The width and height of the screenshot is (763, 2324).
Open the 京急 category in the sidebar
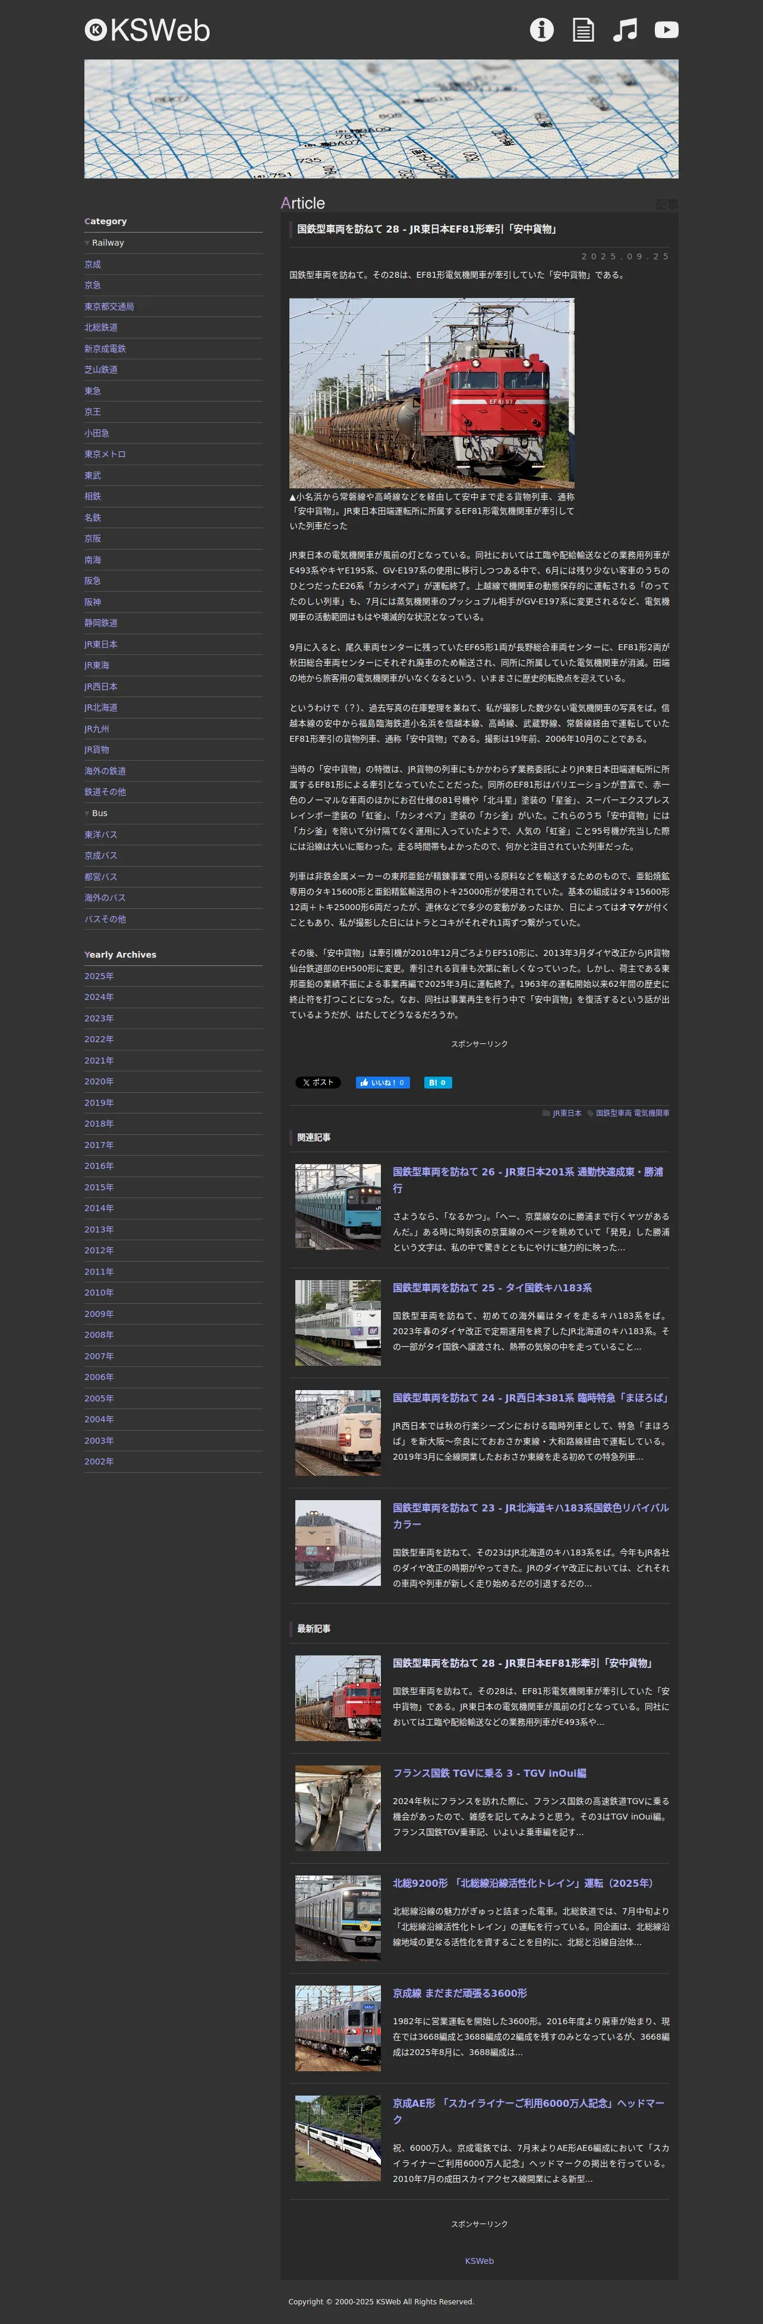93,285
